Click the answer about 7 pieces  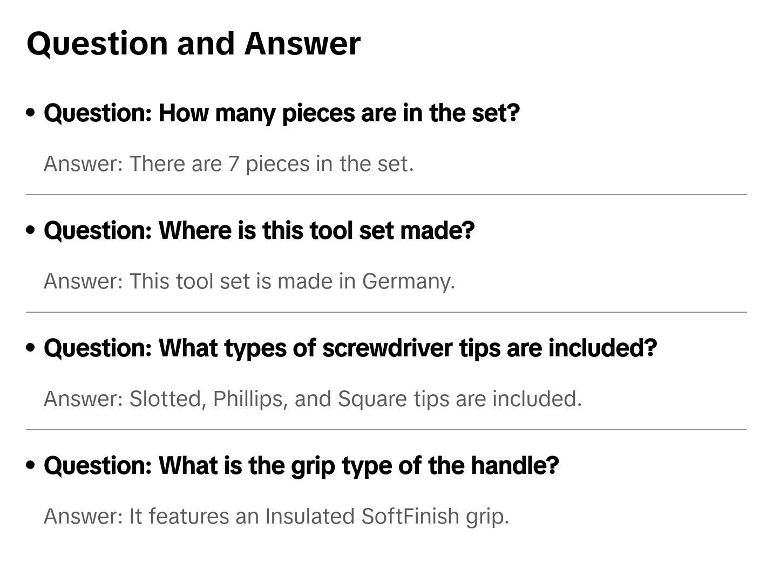(228, 164)
